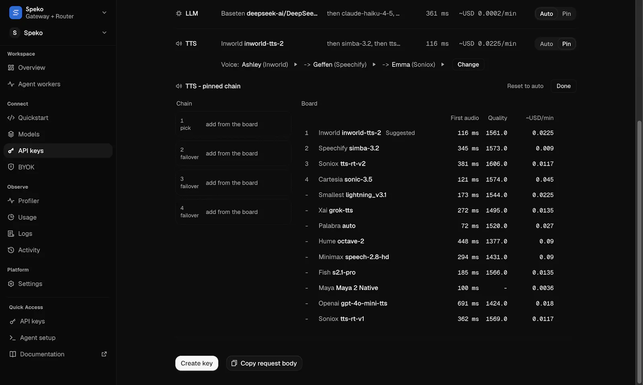Set the LLM row to Auto
Viewport: 643px width, 385px height.
pos(547,14)
